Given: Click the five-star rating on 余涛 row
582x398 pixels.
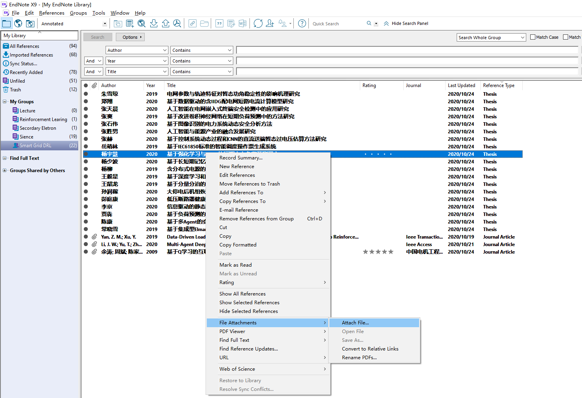Looking at the screenshot, I should pos(378,252).
